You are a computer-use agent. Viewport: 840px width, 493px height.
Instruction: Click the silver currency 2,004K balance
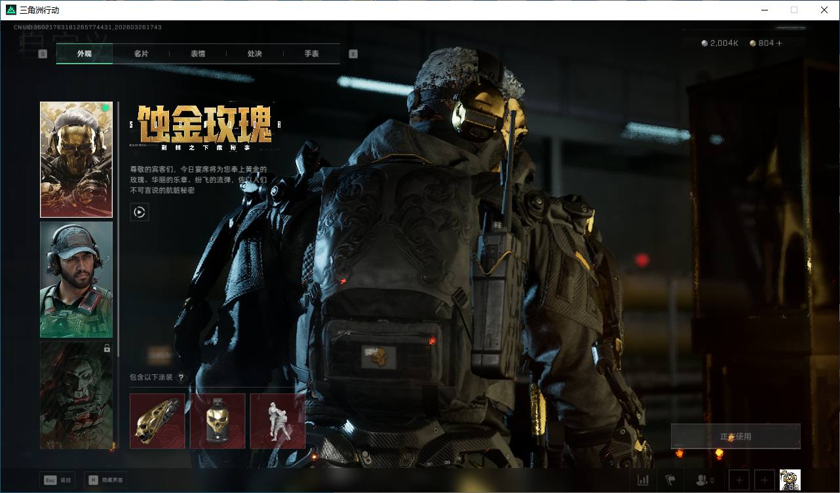click(719, 43)
